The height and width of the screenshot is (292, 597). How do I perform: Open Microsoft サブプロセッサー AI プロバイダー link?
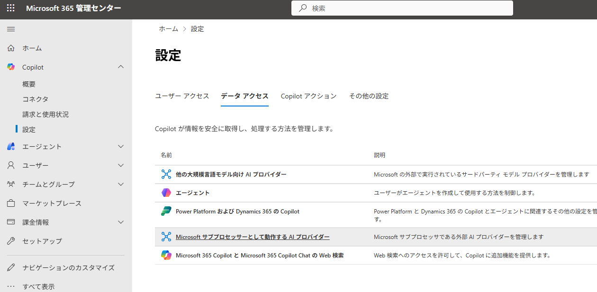tap(253, 237)
